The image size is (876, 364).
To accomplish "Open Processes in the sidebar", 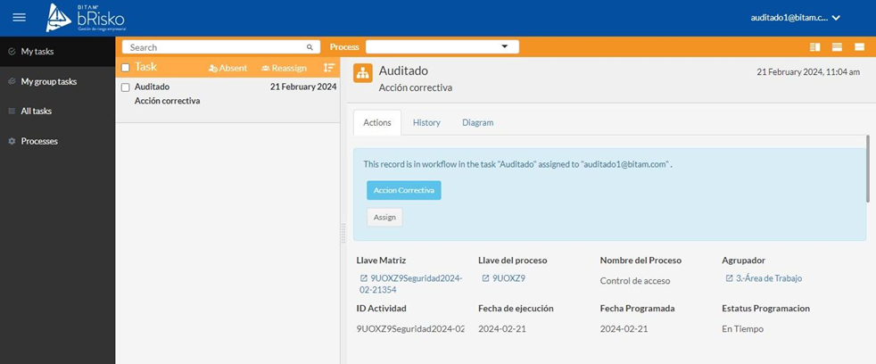I will click(58, 142).
